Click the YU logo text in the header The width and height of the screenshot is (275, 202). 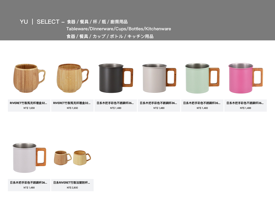tap(24, 22)
